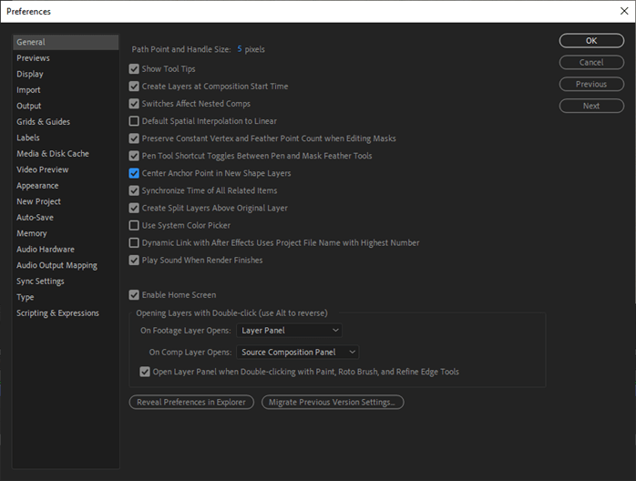Open the On Footage Layer Opens dropdown

[x=290, y=330]
